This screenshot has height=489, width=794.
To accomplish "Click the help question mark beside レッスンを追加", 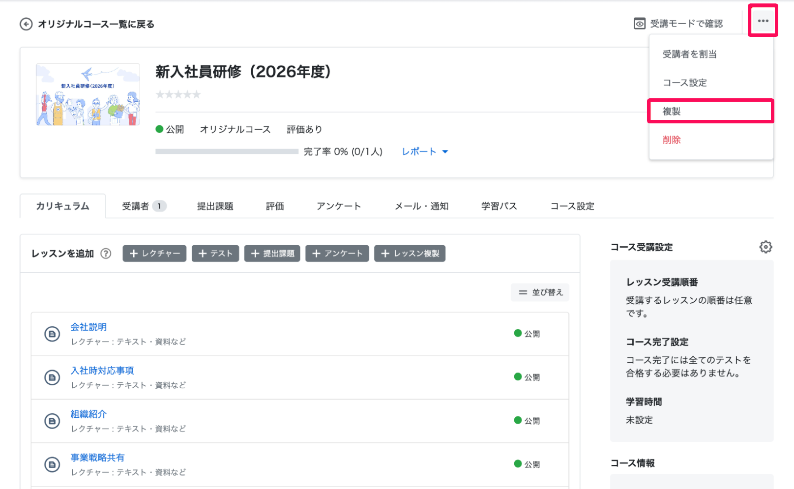I will point(106,254).
